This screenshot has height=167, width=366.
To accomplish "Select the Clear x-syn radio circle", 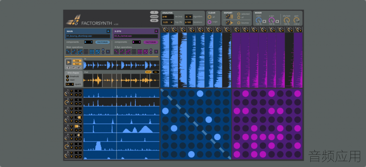I will tap(210, 22).
